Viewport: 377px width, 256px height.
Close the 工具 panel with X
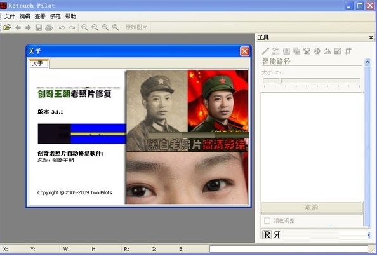371,37
